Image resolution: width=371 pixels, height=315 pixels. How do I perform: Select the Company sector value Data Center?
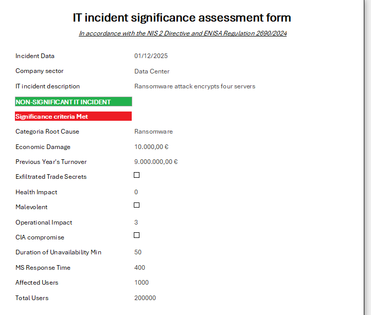pos(152,71)
